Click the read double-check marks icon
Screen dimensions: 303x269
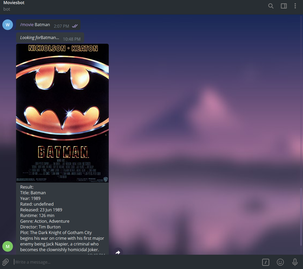pyautogui.click(x=75, y=26)
